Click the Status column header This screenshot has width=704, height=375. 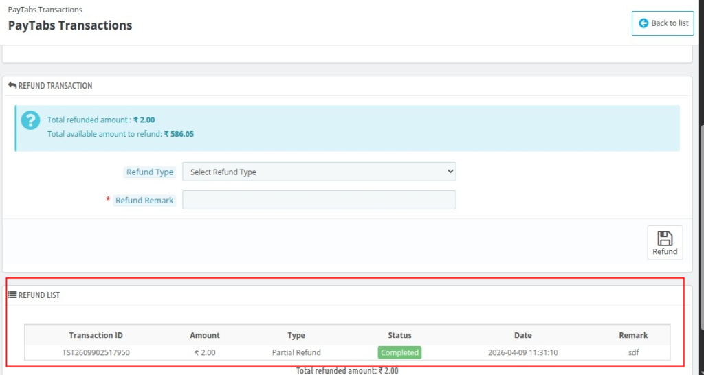coord(399,336)
